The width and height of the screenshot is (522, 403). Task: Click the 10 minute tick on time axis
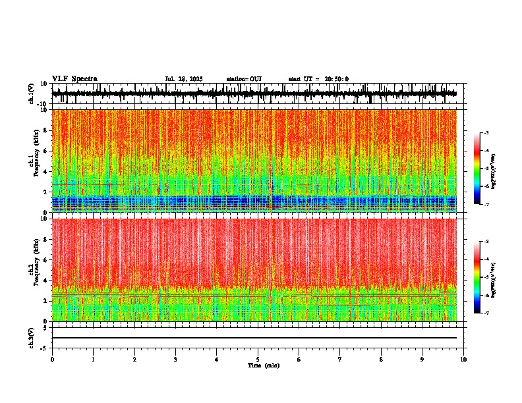(463, 360)
